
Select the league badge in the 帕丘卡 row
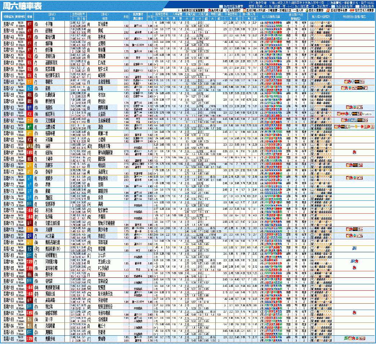pos(30,326)
